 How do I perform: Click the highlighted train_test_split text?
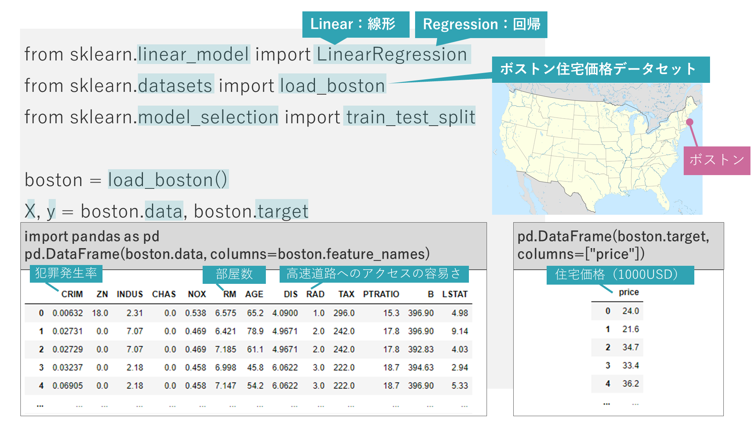point(410,117)
